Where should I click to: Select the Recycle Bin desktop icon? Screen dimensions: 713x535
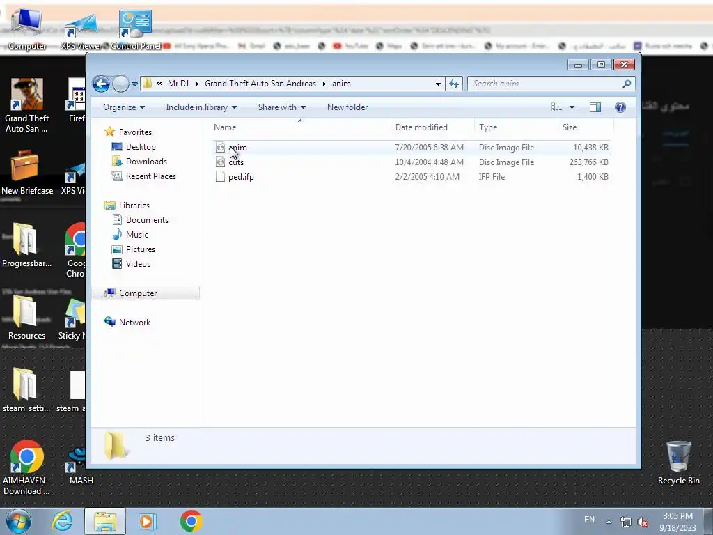click(x=678, y=463)
